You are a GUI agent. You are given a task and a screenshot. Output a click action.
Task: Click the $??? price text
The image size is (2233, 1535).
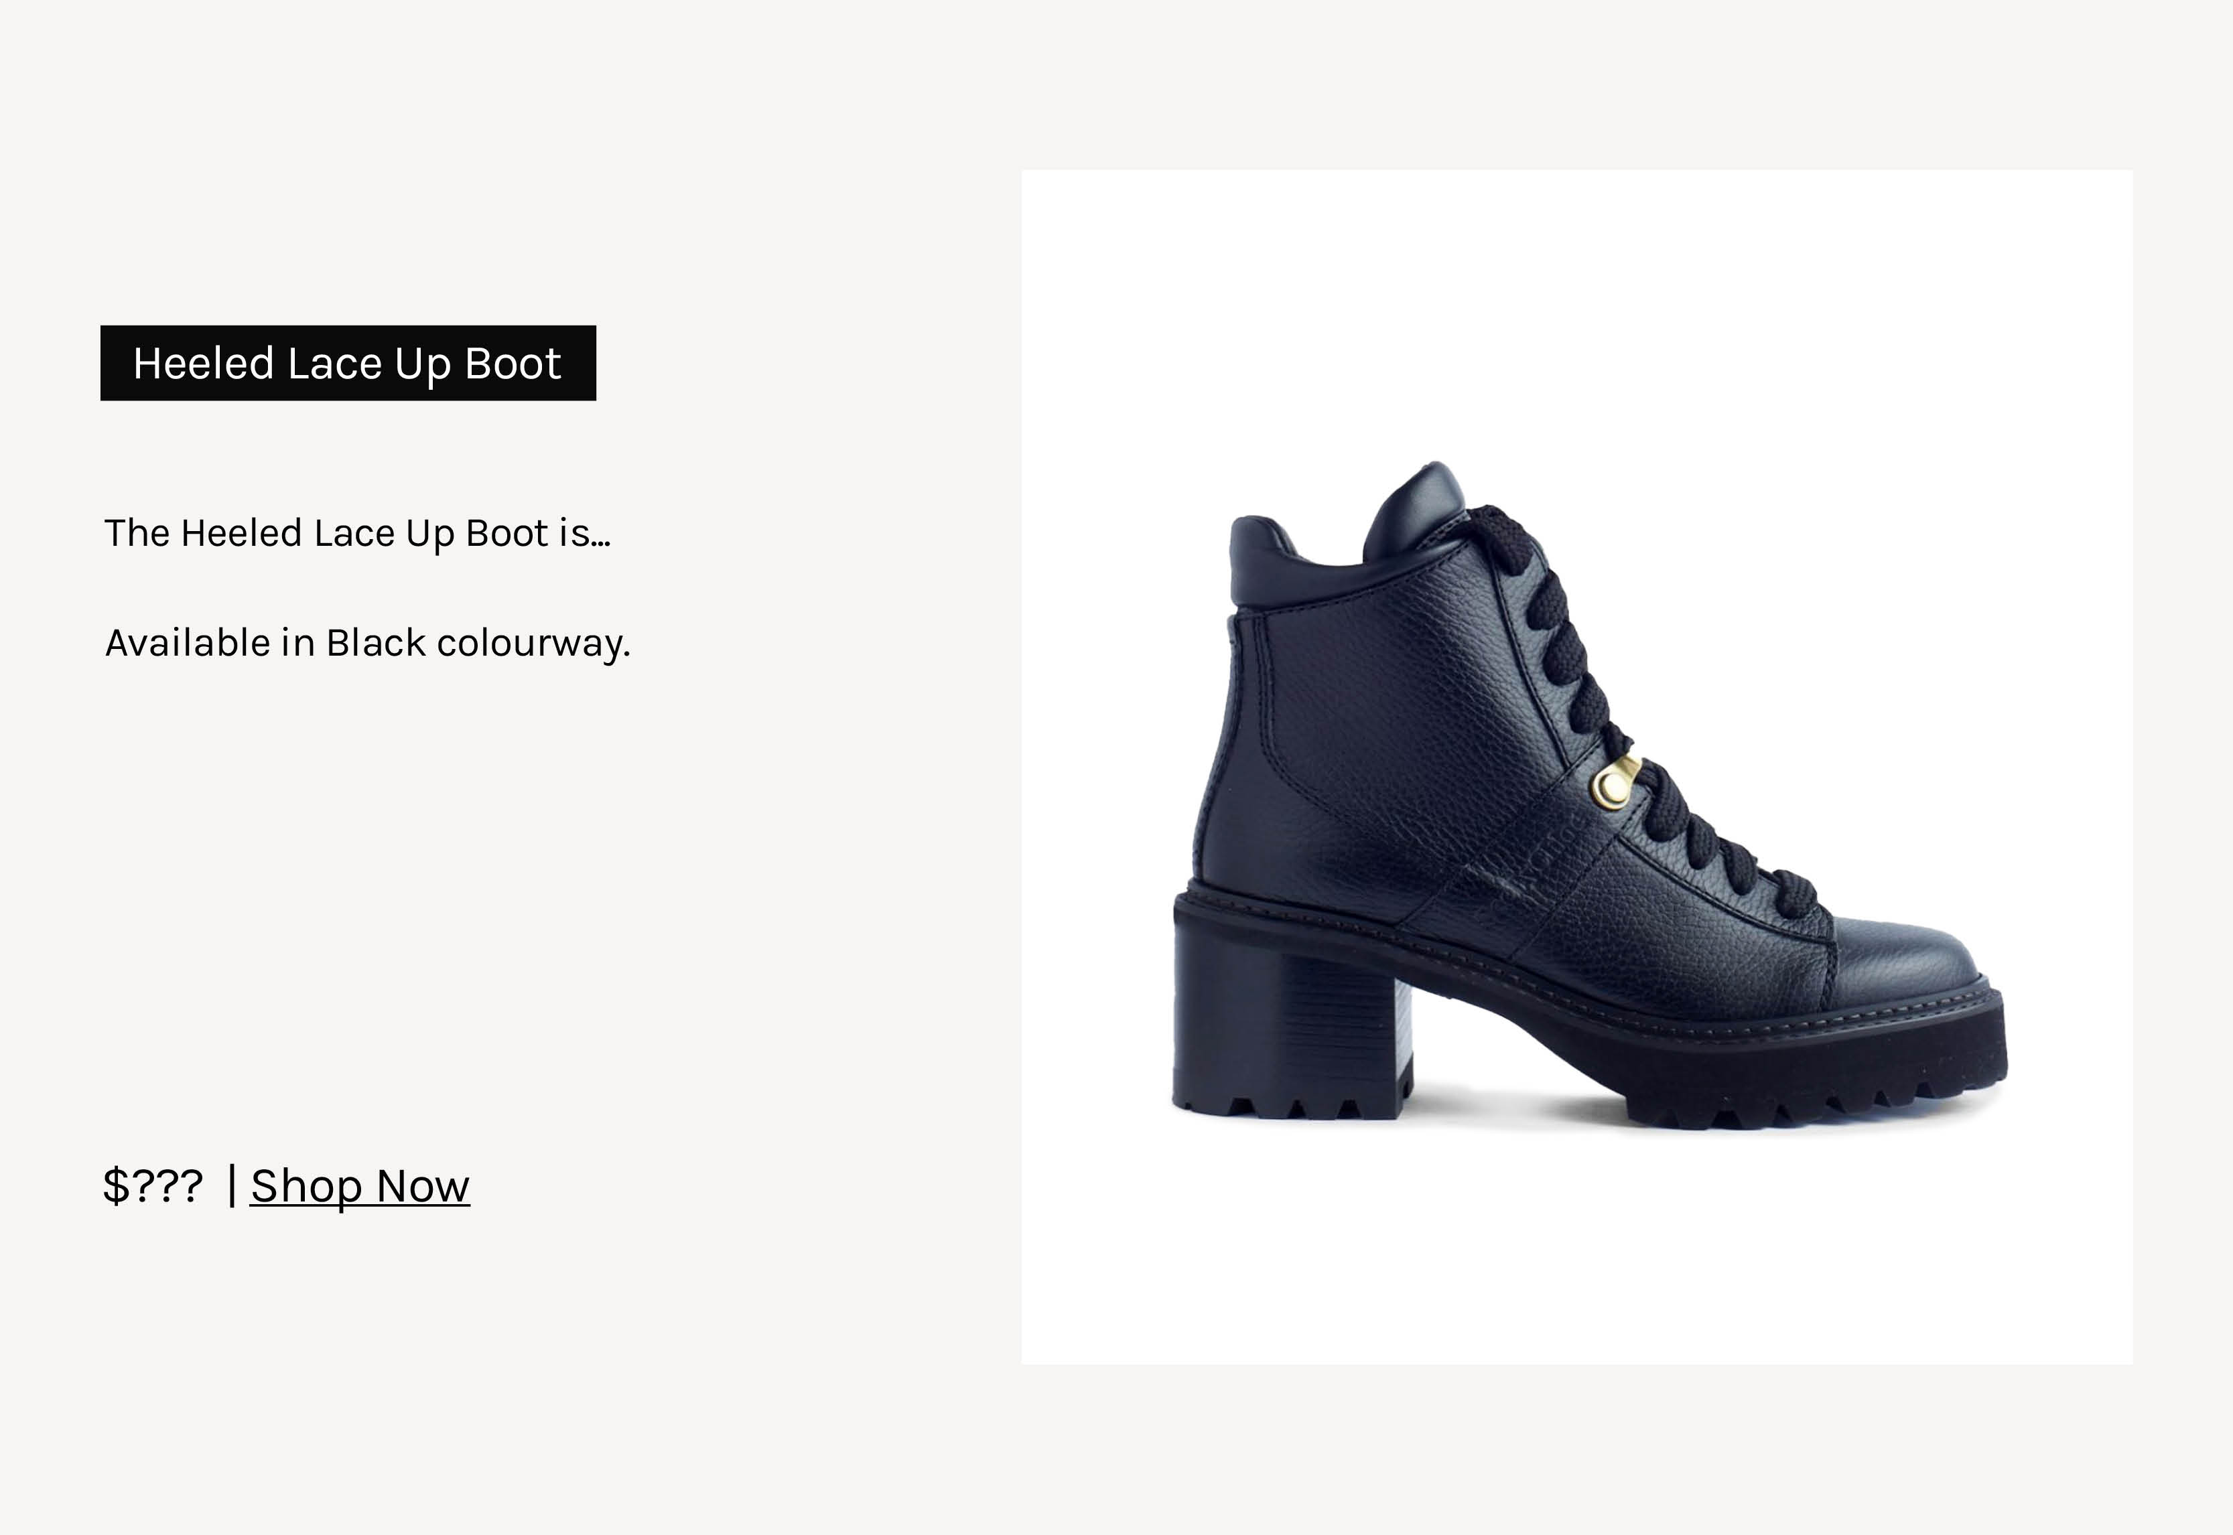153,1186
